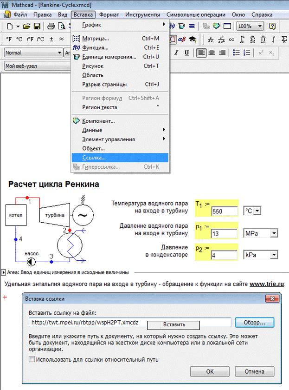289x390 pixels.
Task: Choose Единица измерения... menu item
Action: tap(120, 57)
